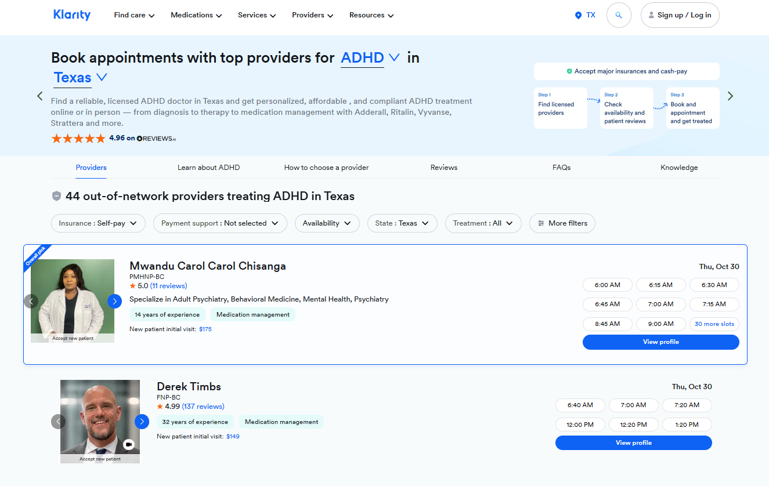Open More filters
This screenshot has height=486, width=769.
point(562,223)
